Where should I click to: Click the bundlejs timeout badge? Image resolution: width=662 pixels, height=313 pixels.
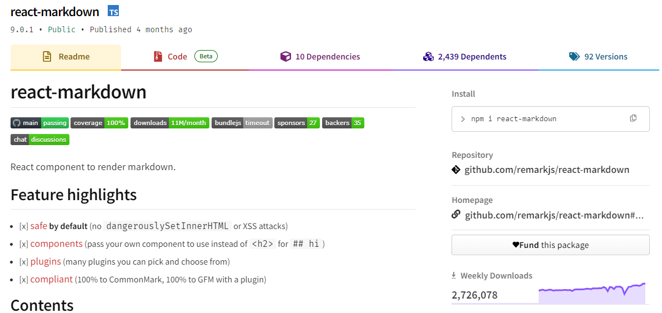[x=242, y=123]
